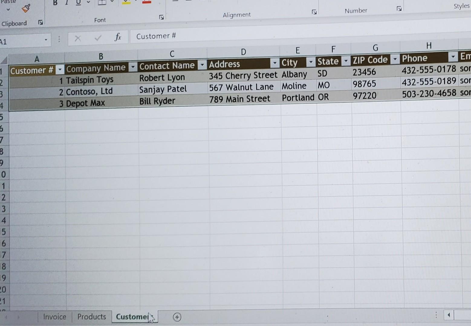The width and height of the screenshot is (471, 326).
Task: Apply italic formatting
Action: coord(66,2)
